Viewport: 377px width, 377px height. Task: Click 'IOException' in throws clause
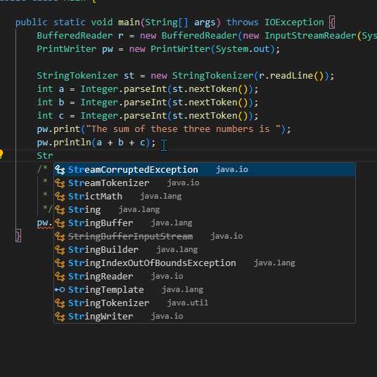point(294,22)
